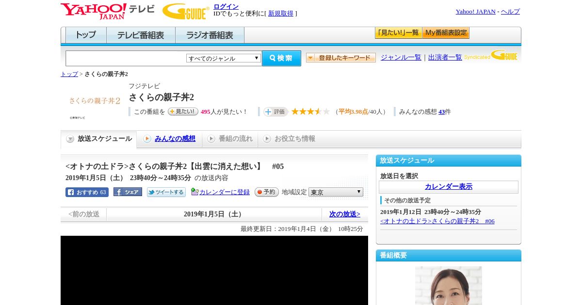This screenshot has width=582, height=305.
Task: Open My番組表設定 button
Action: pyautogui.click(x=446, y=33)
